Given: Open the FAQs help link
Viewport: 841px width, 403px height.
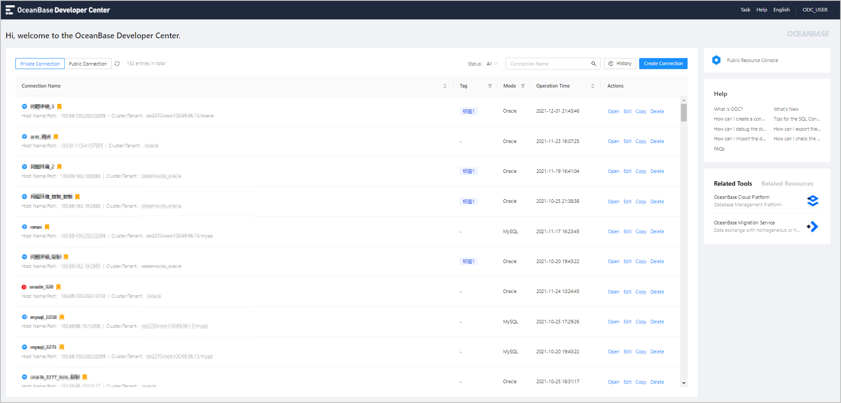Looking at the screenshot, I should pyautogui.click(x=719, y=149).
